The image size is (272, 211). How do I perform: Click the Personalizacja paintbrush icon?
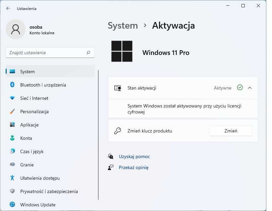pos(12,111)
